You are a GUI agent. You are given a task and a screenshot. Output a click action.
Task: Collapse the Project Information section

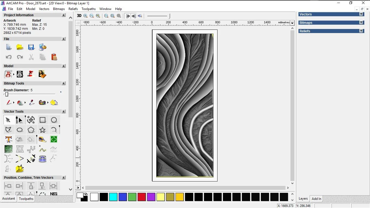[x=64, y=15]
